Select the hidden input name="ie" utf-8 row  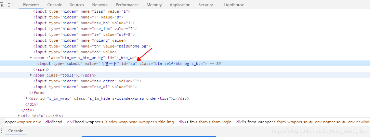click(x=185, y=35)
